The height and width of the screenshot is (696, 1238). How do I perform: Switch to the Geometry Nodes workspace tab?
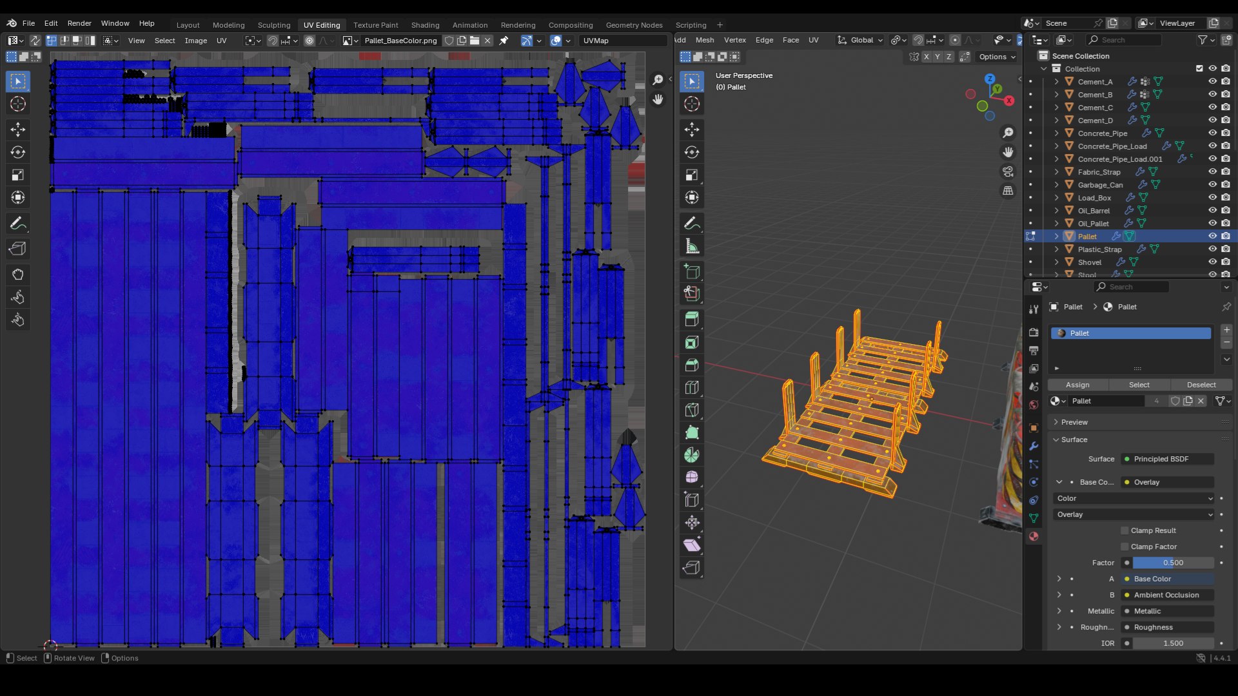tap(634, 25)
